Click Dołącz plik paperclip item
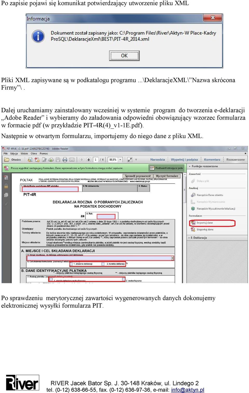 (x=200, y=181)
